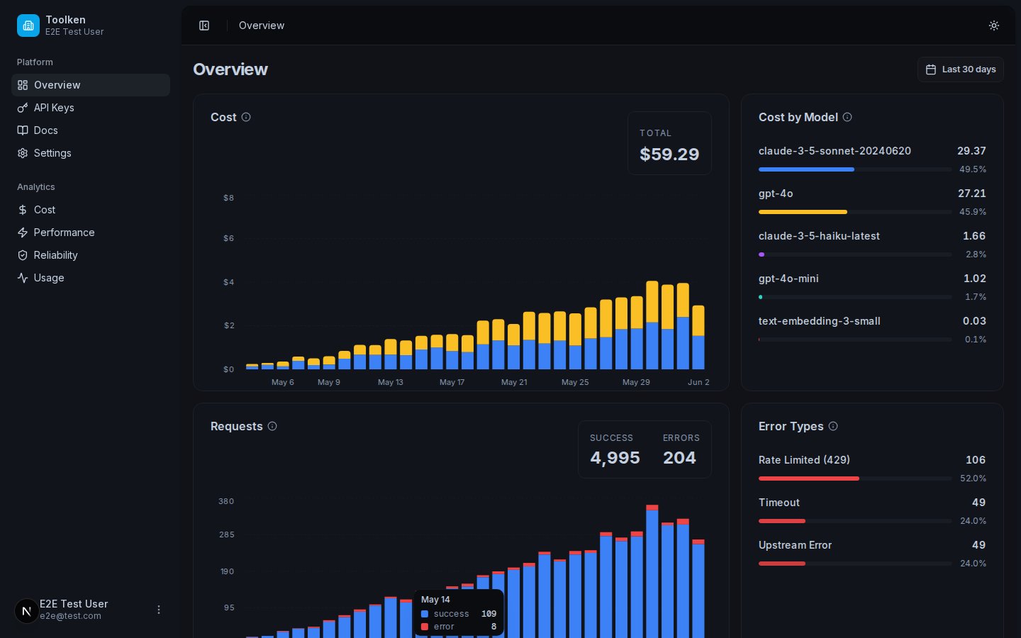
Task: Click the Toolken workspace name header
Action: tap(65, 20)
